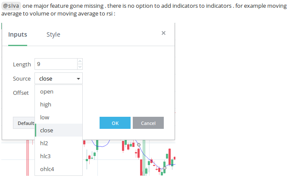Click the Source dropdown arrow
300x184 pixels.
pos(78,79)
